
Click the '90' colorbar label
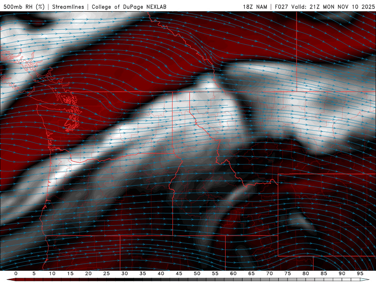click(x=342, y=274)
